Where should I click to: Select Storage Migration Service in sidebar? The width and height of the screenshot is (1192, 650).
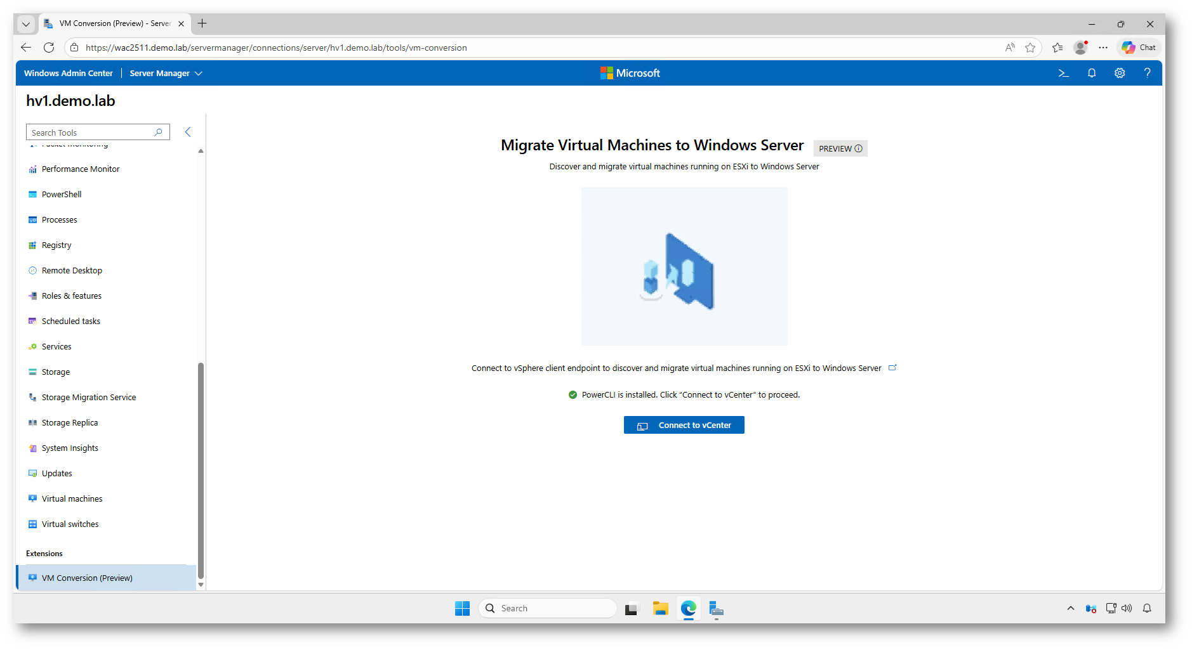click(x=88, y=398)
